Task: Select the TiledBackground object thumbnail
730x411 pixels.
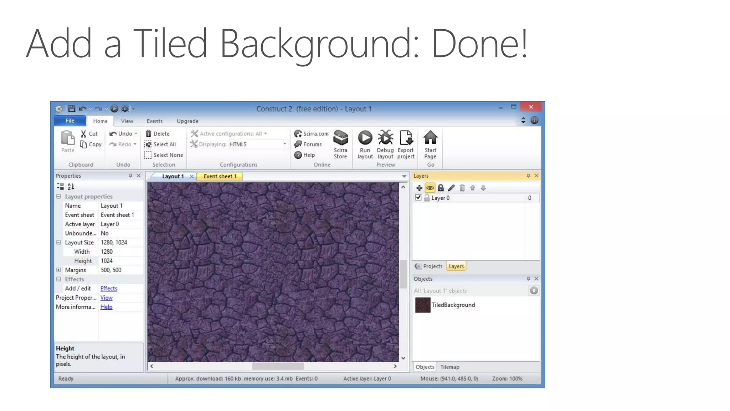Action: click(x=423, y=305)
